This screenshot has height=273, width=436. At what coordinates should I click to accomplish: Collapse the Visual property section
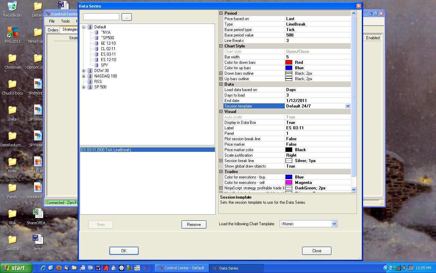click(x=221, y=112)
